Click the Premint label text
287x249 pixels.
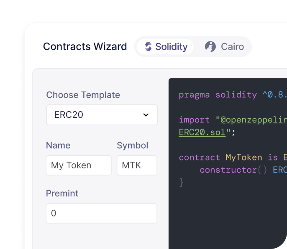pyautogui.click(x=62, y=193)
